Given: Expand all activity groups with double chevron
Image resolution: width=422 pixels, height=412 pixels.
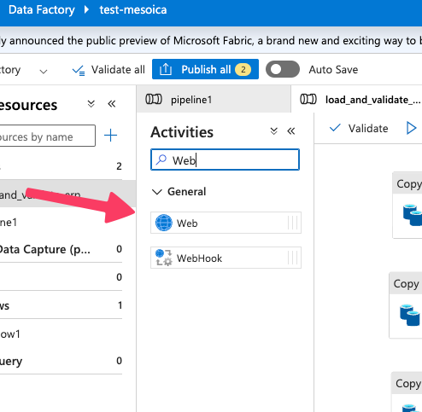Looking at the screenshot, I should 273,131.
